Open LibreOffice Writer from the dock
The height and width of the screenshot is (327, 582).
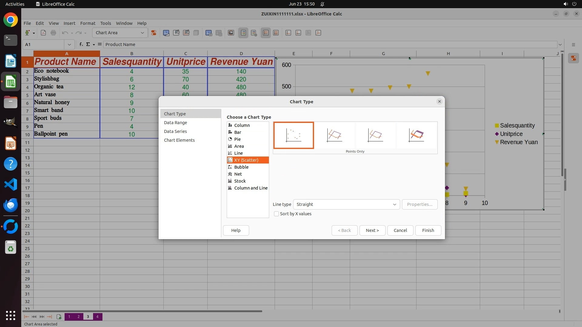tap(11, 61)
